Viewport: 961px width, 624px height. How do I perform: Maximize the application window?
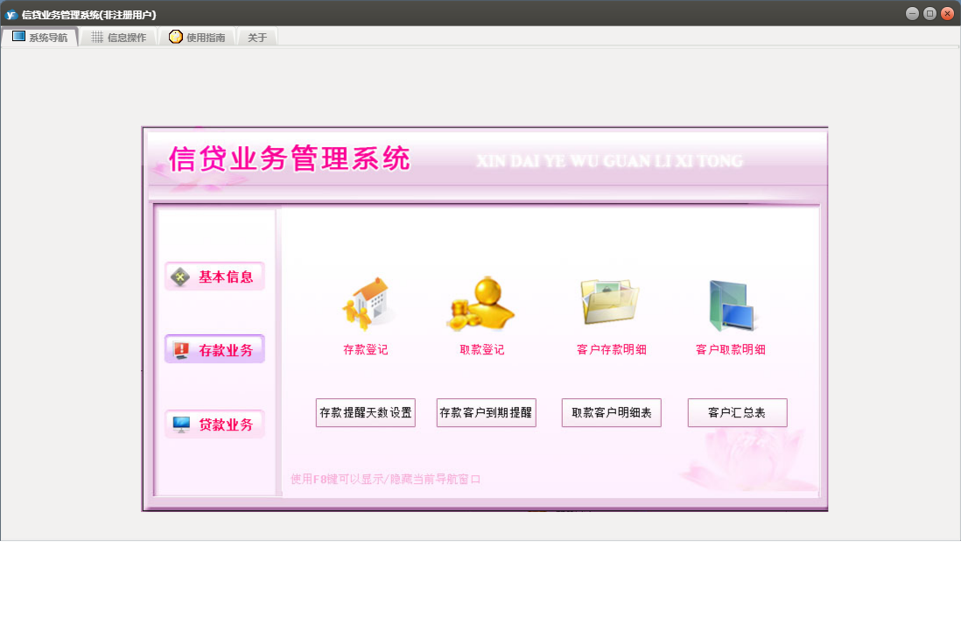point(929,13)
